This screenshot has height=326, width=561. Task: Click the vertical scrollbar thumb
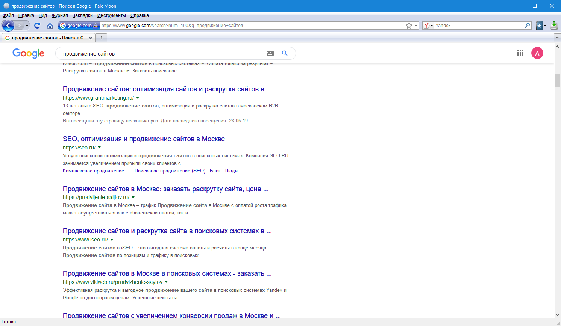pos(558,80)
